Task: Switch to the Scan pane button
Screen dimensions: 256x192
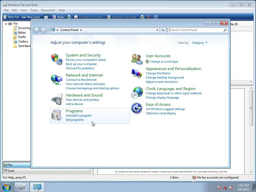Action: pos(47,171)
